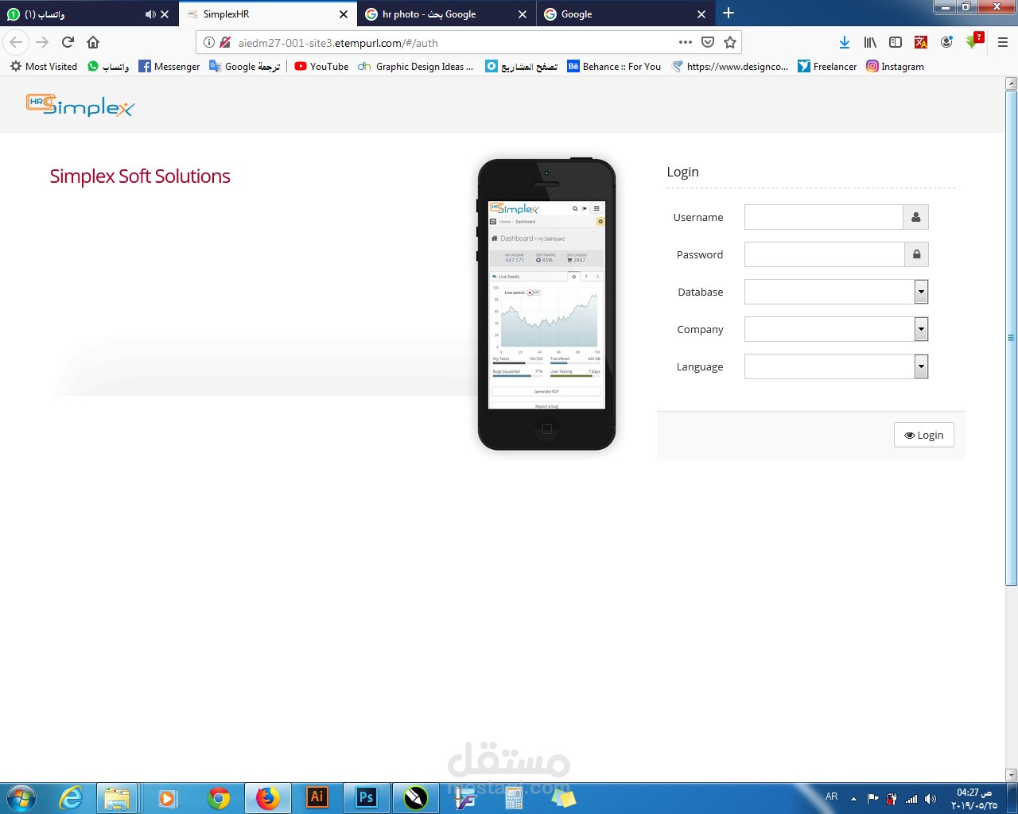This screenshot has width=1018, height=814.
Task: Open Chrome from taskbar
Action: point(219,798)
